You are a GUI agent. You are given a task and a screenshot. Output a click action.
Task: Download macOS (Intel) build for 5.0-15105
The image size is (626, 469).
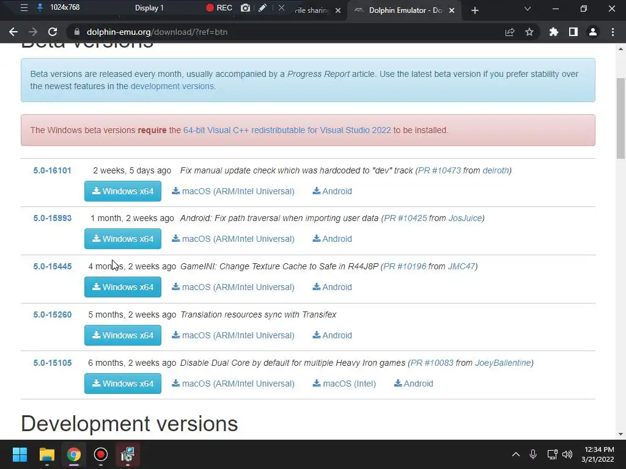click(x=344, y=384)
